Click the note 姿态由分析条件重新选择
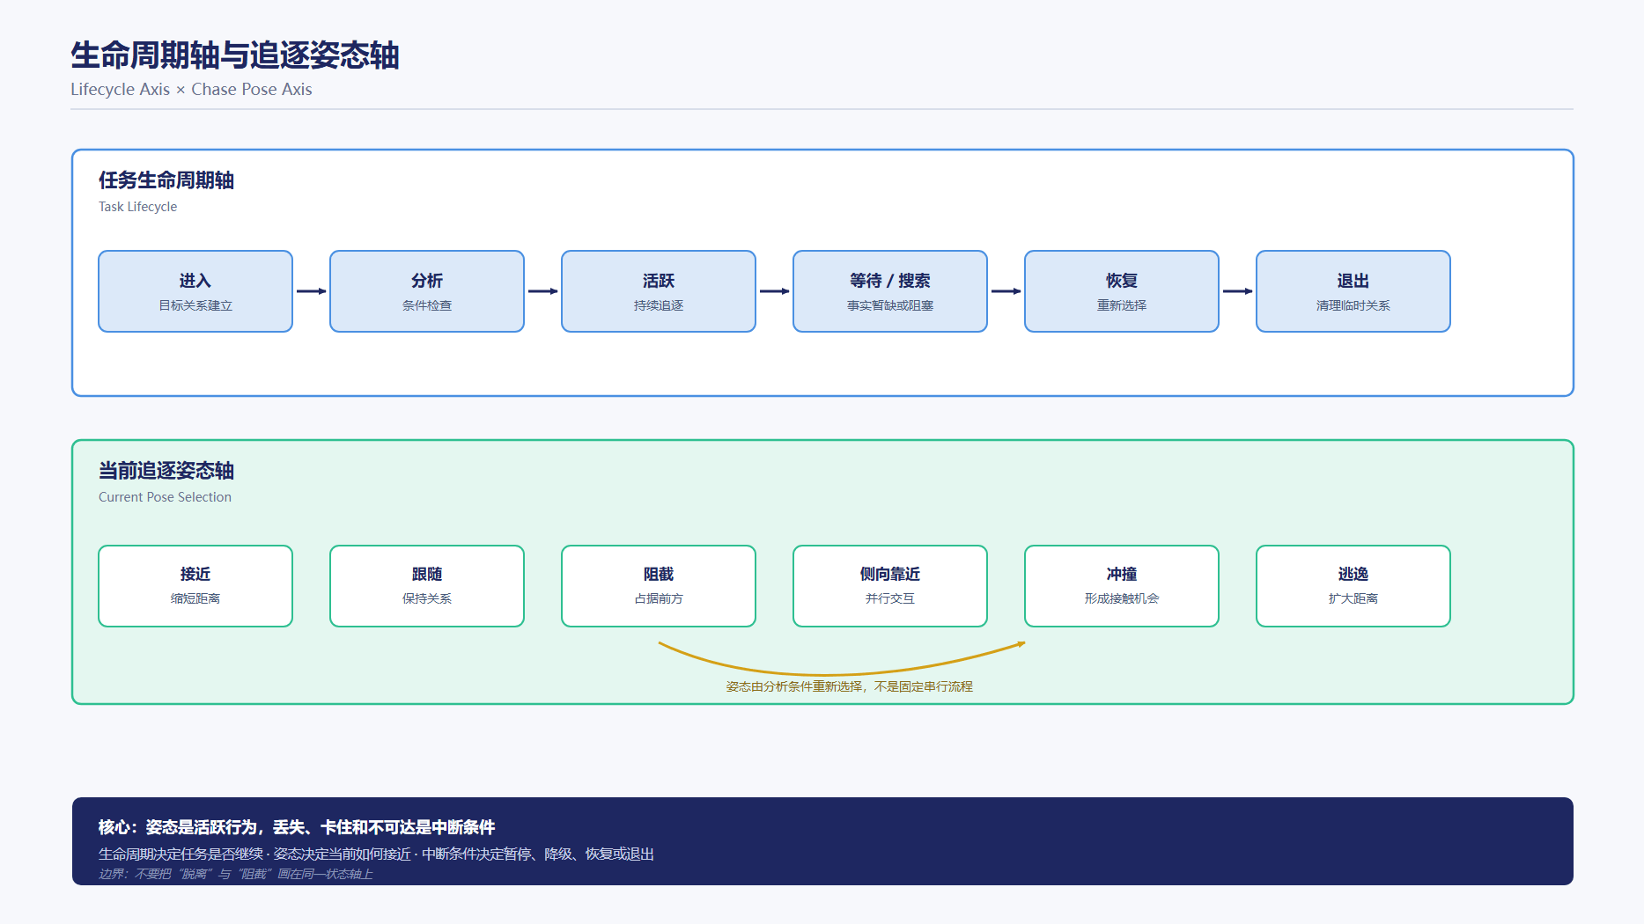This screenshot has height=924, width=1644. coord(849,686)
